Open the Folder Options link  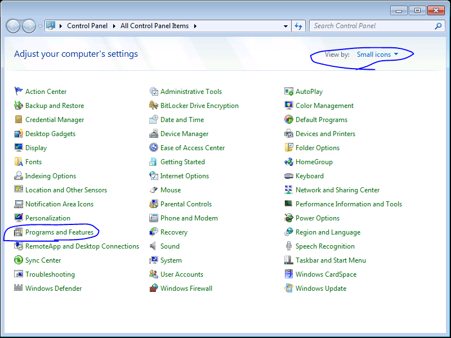click(318, 148)
